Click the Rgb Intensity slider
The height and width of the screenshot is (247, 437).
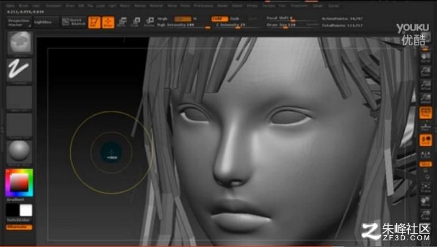(x=183, y=25)
